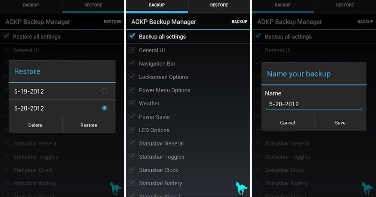Image resolution: width=376 pixels, height=197 pixels.
Task: Tap BACKUP action beside the middle screen title
Action: pyautogui.click(x=239, y=22)
